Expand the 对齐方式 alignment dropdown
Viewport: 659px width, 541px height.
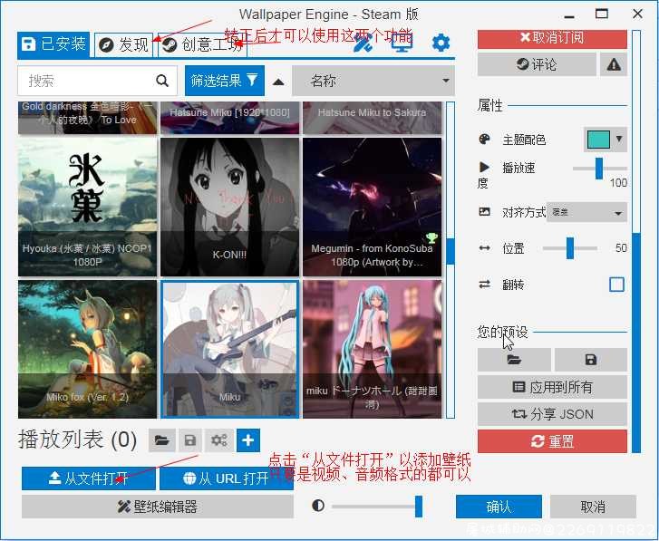[586, 213]
